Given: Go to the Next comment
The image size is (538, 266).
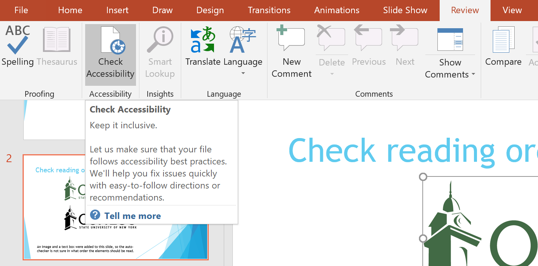Looking at the screenshot, I should pos(405,46).
